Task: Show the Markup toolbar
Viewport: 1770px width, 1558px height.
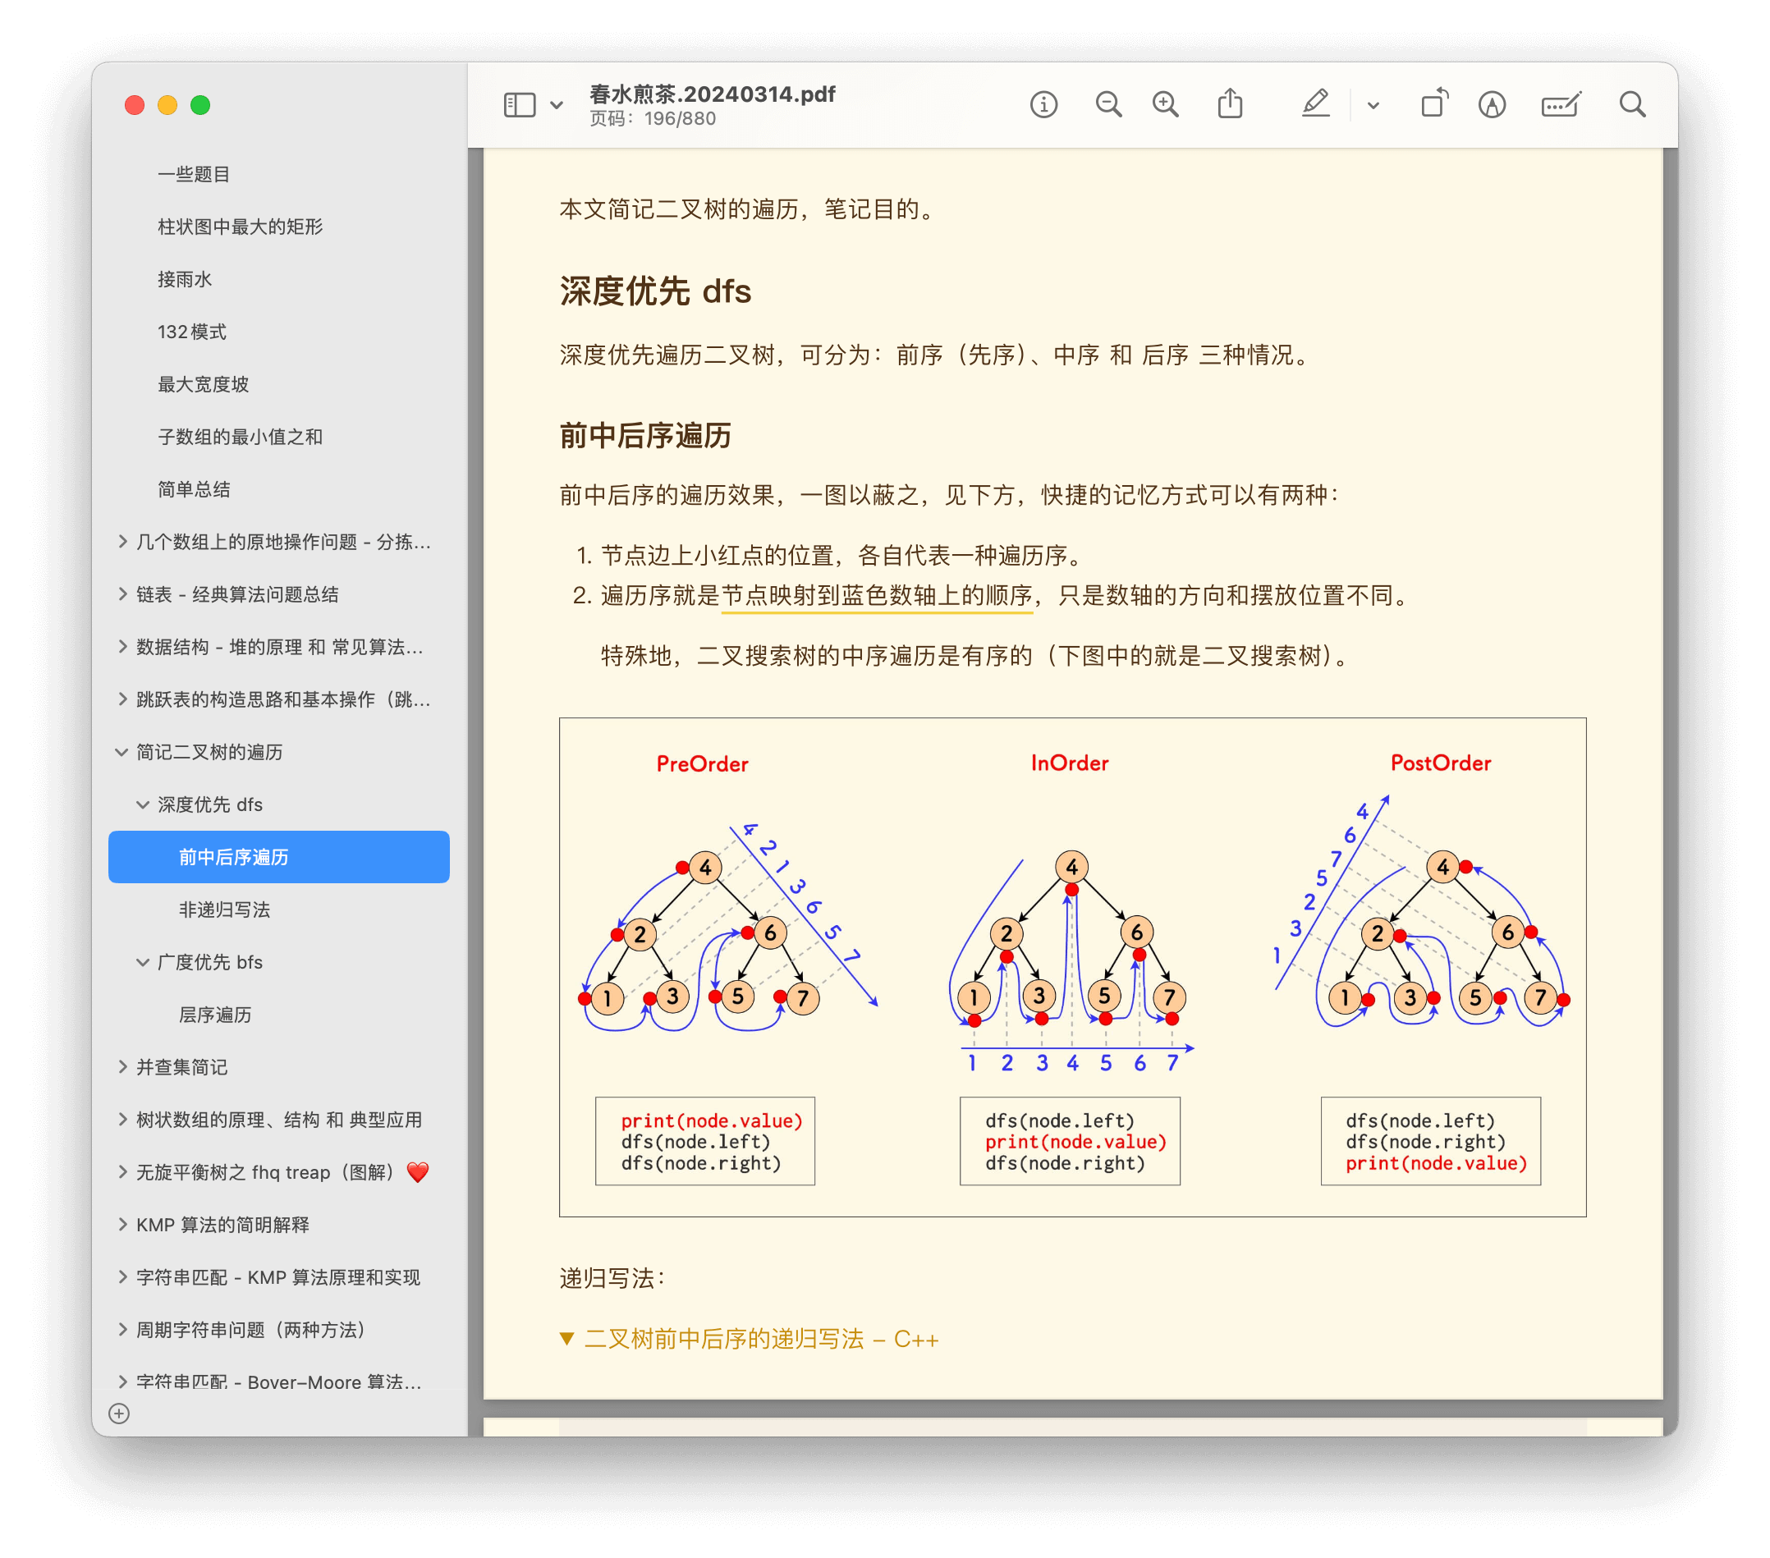Action: coord(1491,105)
